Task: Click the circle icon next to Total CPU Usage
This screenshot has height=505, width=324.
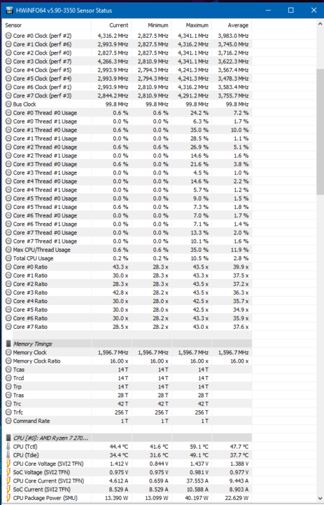Action: tap(8, 258)
